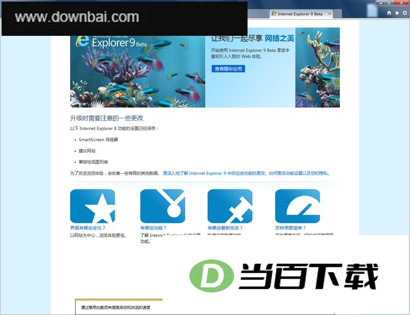The height and width of the screenshot is (315, 410).
Task: Click the 升级时需要注意的一些更改 heading
Action: point(107,118)
